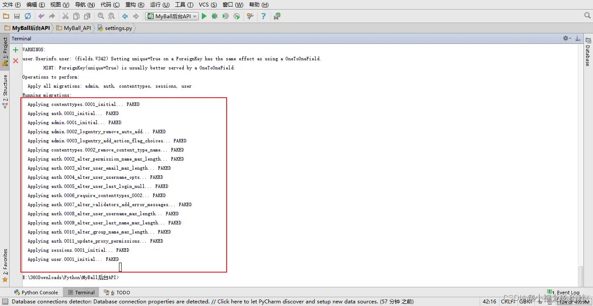Viewport: 593px width, 306px height.
Task: Click the database connections detector status message
Action: click(x=213, y=301)
